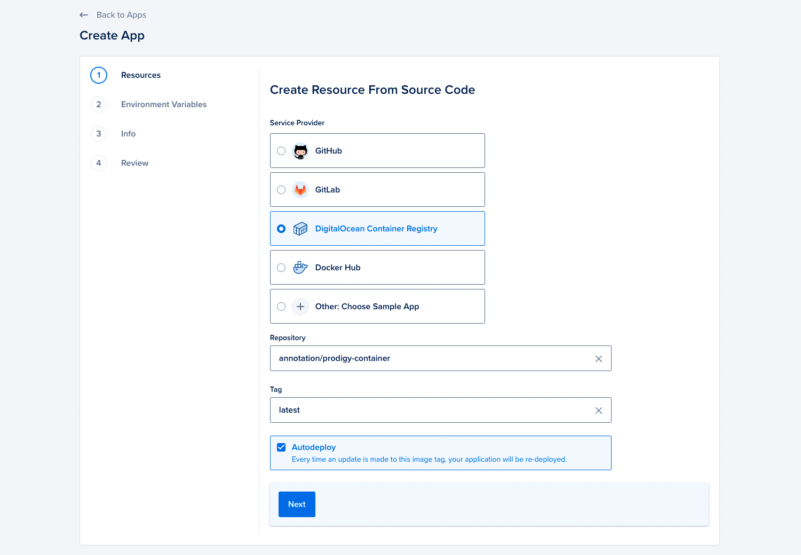The width and height of the screenshot is (801, 555).
Task: Clear the Repository field with X
Action: tap(599, 359)
